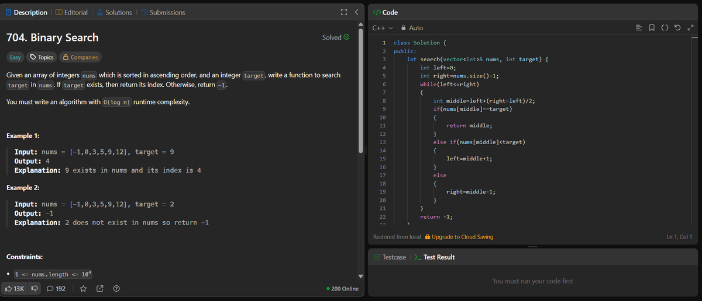
Task: Click line number 8 in the gutter
Action: click(383, 101)
